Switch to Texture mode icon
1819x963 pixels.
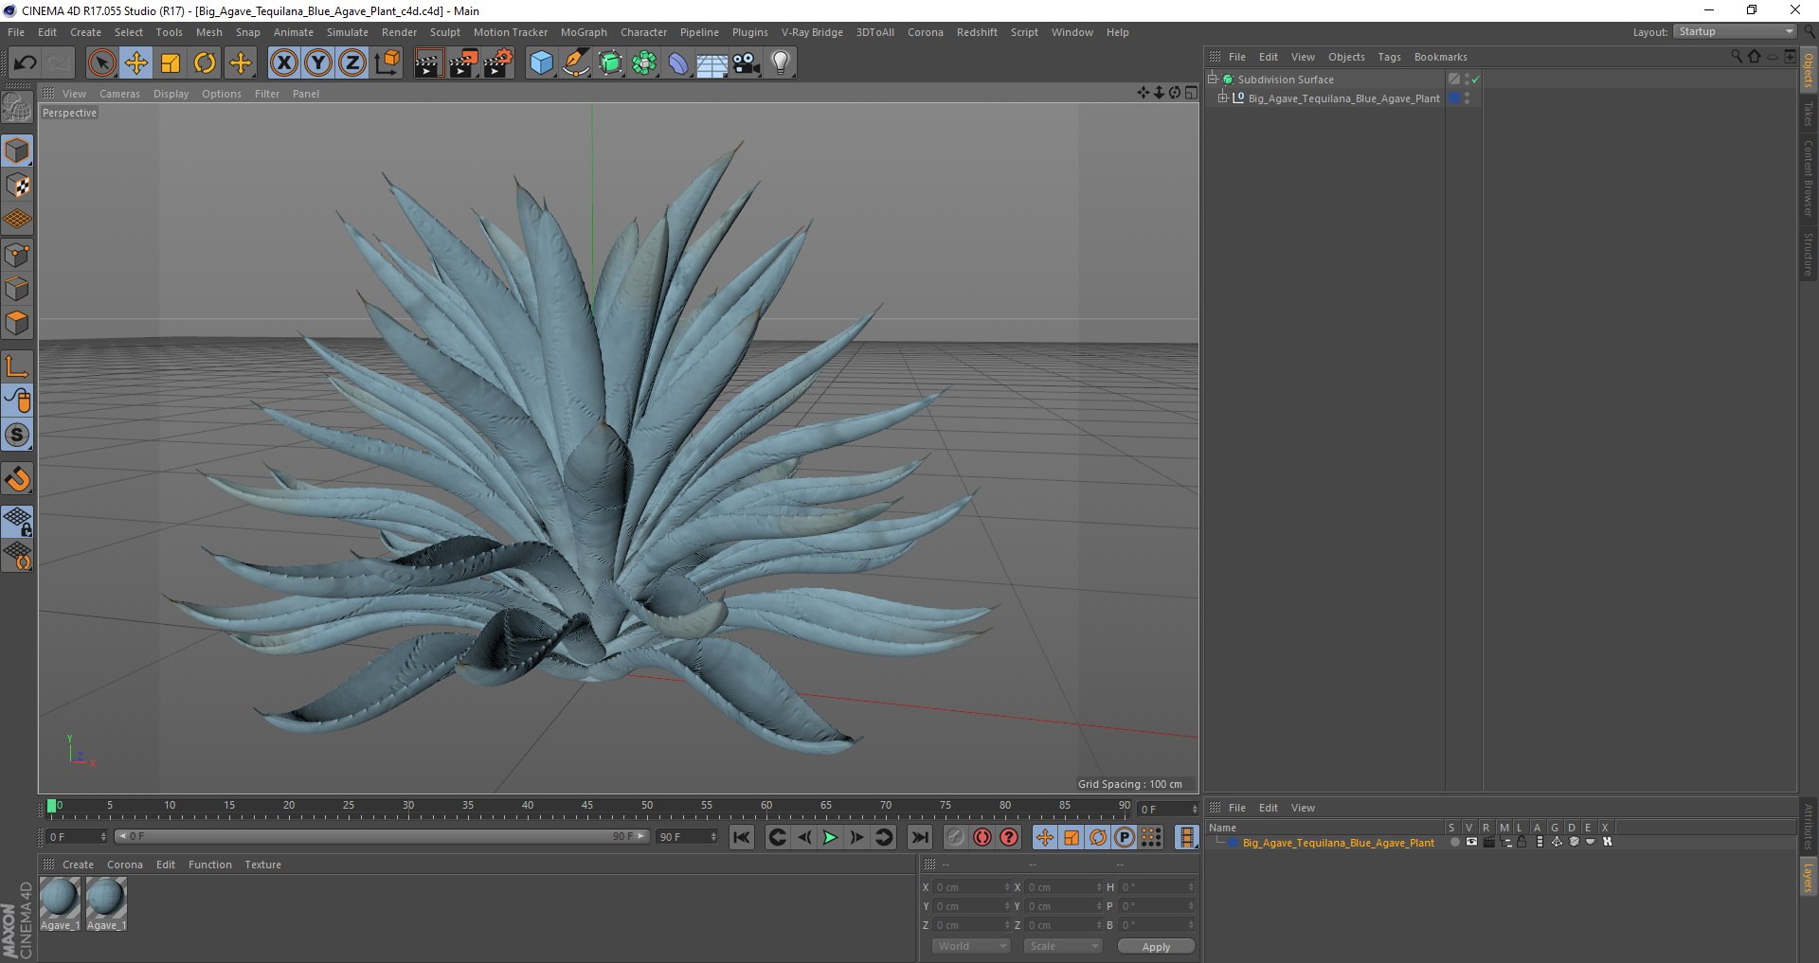17,186
